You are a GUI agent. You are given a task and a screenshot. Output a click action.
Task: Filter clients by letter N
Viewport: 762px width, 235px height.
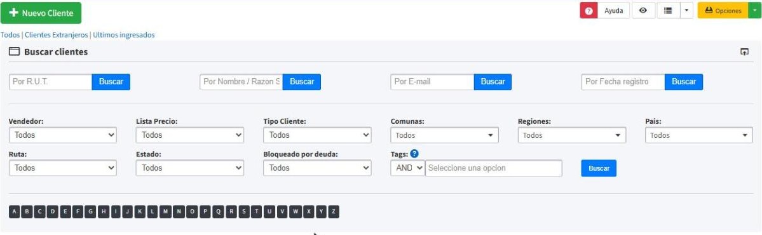[179, 211]
